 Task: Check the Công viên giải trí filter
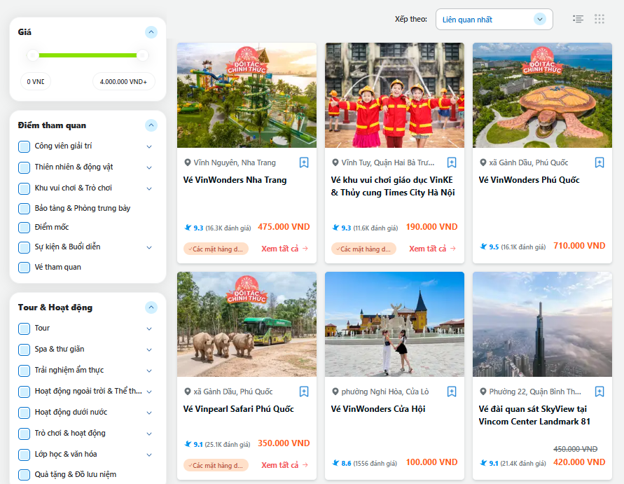click(24, 146)
